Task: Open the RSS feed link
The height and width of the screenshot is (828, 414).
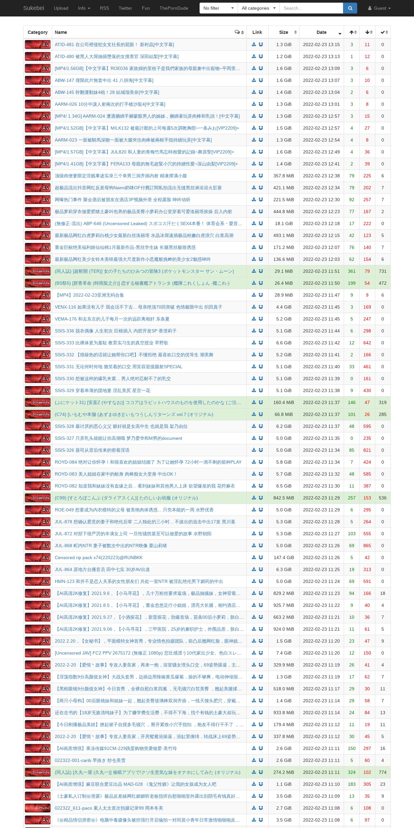Action: (x=104, y=8)
